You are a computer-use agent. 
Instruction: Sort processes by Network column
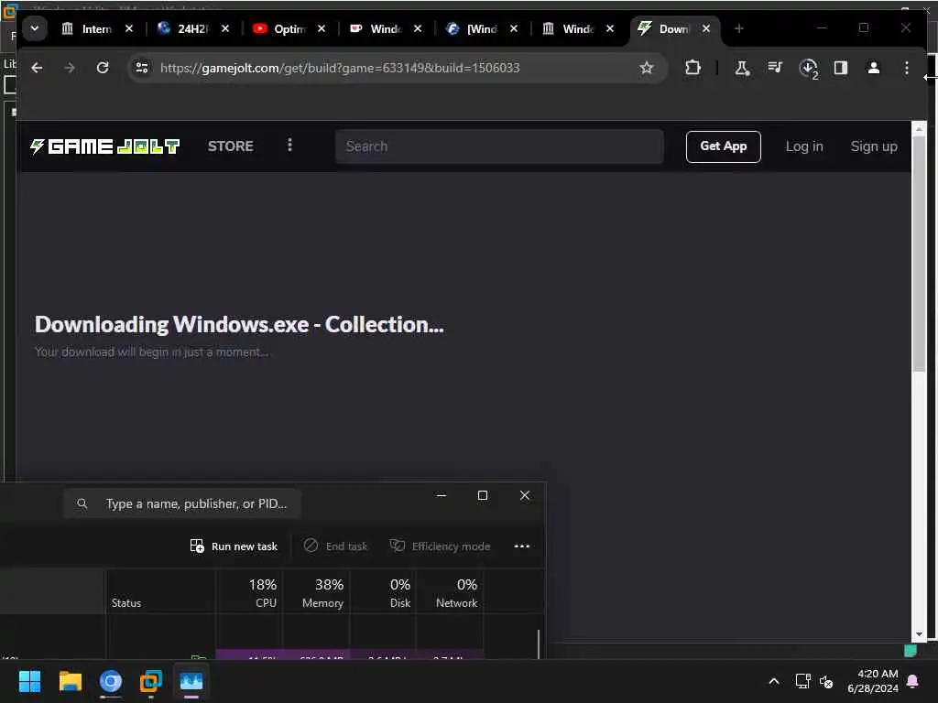click(x=450, y=592)
